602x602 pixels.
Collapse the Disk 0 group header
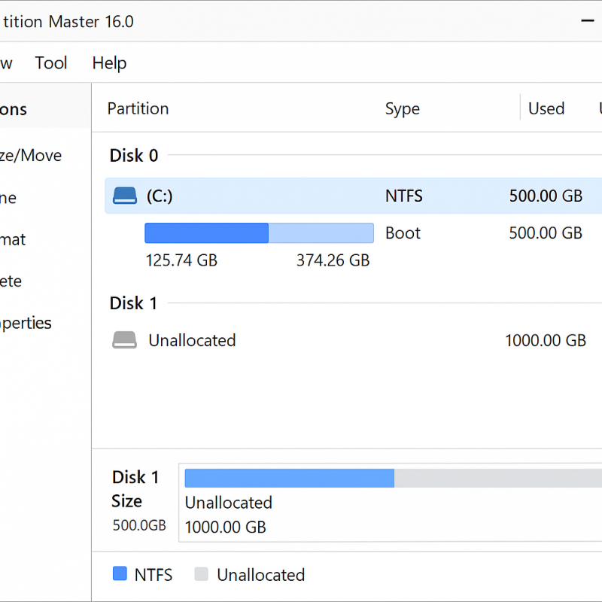tap(134, 156)
